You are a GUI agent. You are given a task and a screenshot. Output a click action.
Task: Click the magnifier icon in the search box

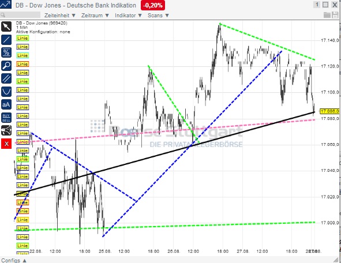click(x=3, y=15)
